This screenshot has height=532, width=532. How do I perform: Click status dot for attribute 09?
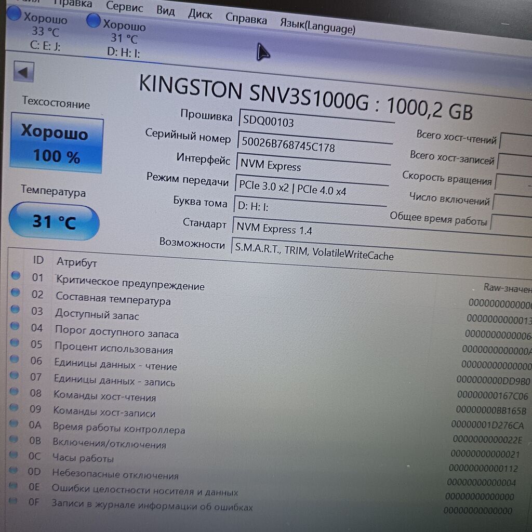click(x=14, y=407)
